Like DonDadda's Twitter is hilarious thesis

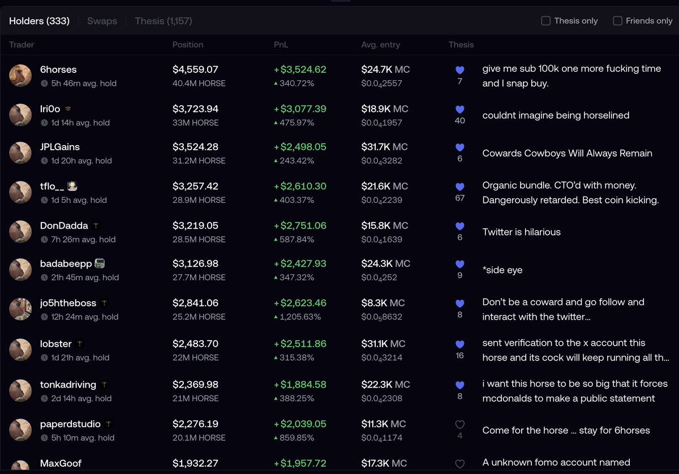459,227
